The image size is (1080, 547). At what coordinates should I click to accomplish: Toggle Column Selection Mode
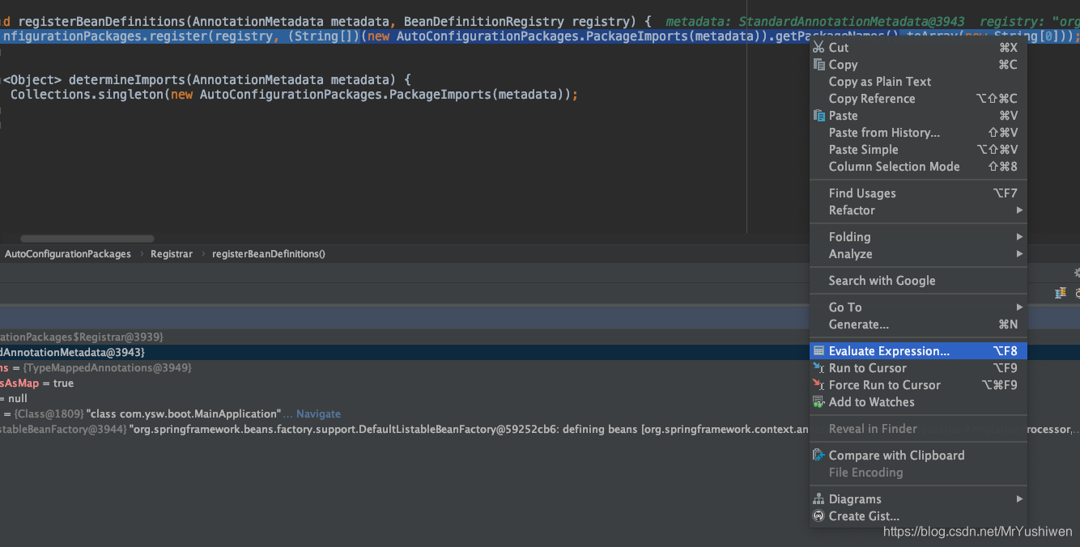pyautogui.click(x=894, y=167)
